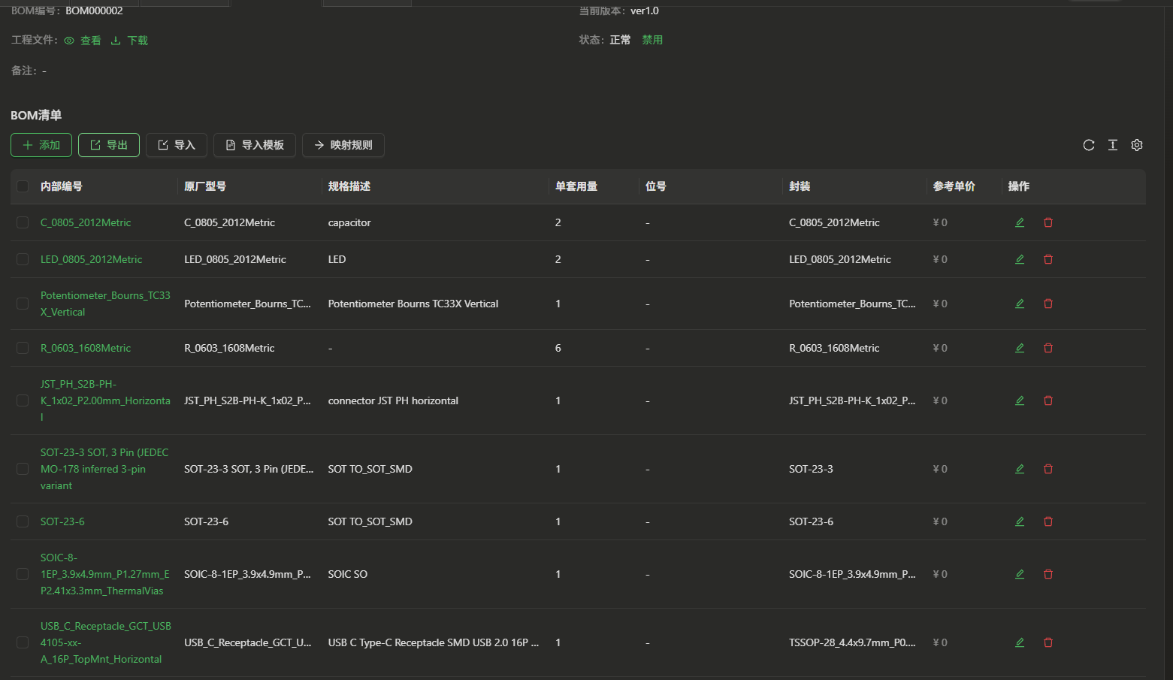Click the 添加 (add) button

pos(41,145)
